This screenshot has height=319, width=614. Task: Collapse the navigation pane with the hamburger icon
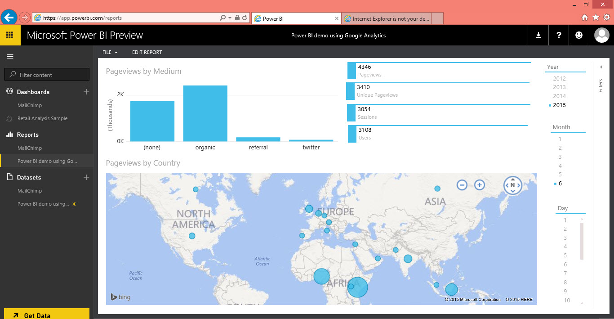coord(9,56)
